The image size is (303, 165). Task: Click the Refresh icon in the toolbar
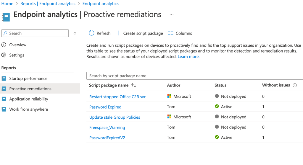click(x=91, y=33)
